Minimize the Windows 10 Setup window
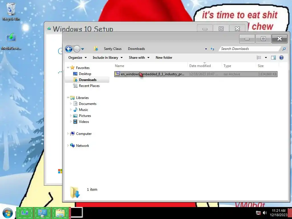This screenshot has height=219, width=292. coord(205,29)
